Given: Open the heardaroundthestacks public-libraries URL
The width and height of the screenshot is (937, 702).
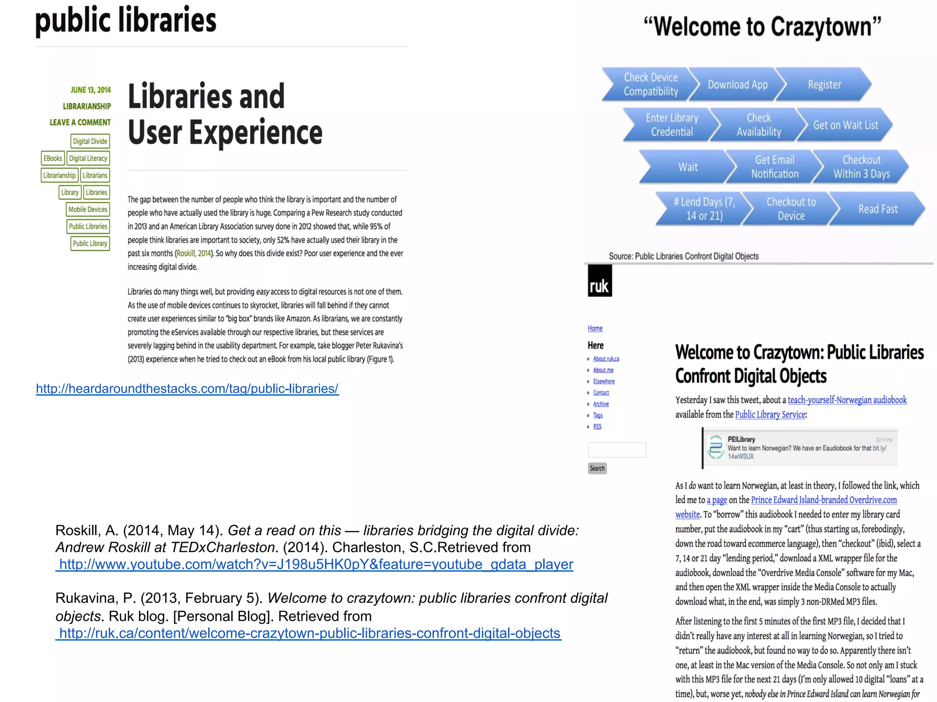Looking at the screenshot, I should [187, 388].
